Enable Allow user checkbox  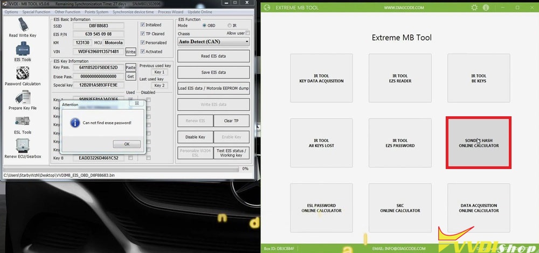pyautogui.click(x=247, y=33)
